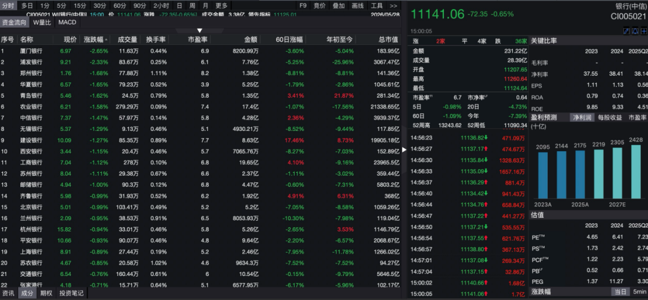
Task: Select the 农业银行 row
Action: (x=200, y=107)
